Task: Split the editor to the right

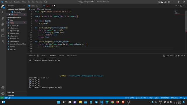Action: 181,6
